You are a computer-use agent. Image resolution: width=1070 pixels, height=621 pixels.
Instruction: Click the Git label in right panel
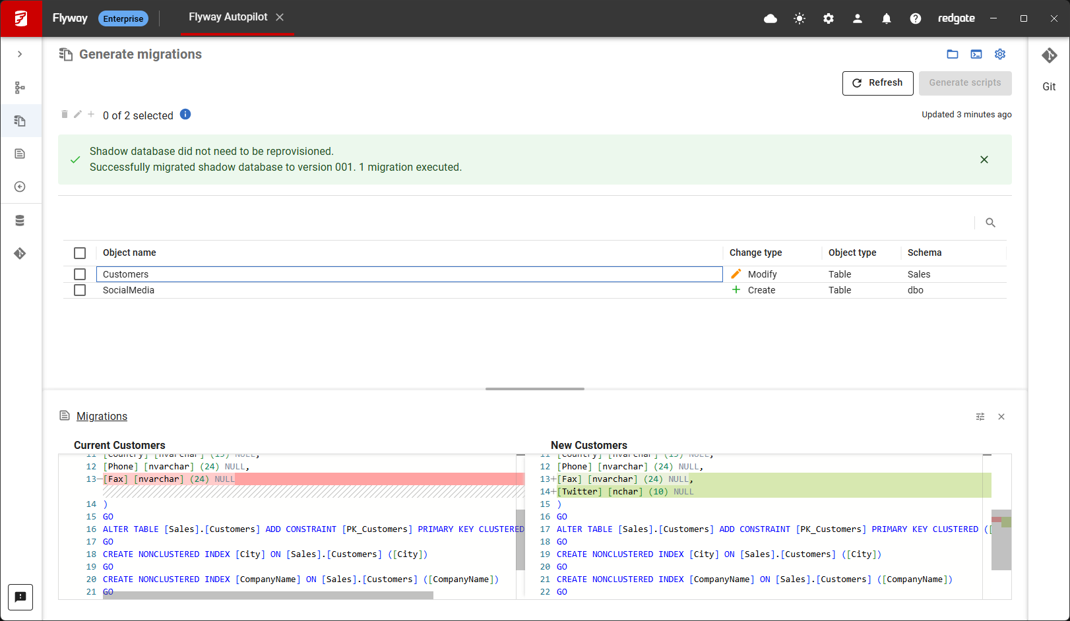(x=1049, y=86)
